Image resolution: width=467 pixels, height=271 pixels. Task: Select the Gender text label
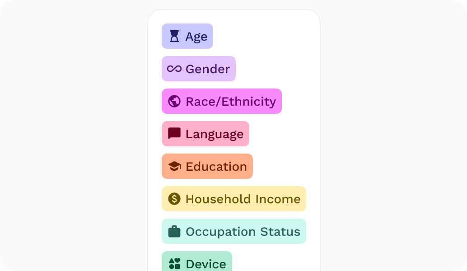tap(208, 69)
